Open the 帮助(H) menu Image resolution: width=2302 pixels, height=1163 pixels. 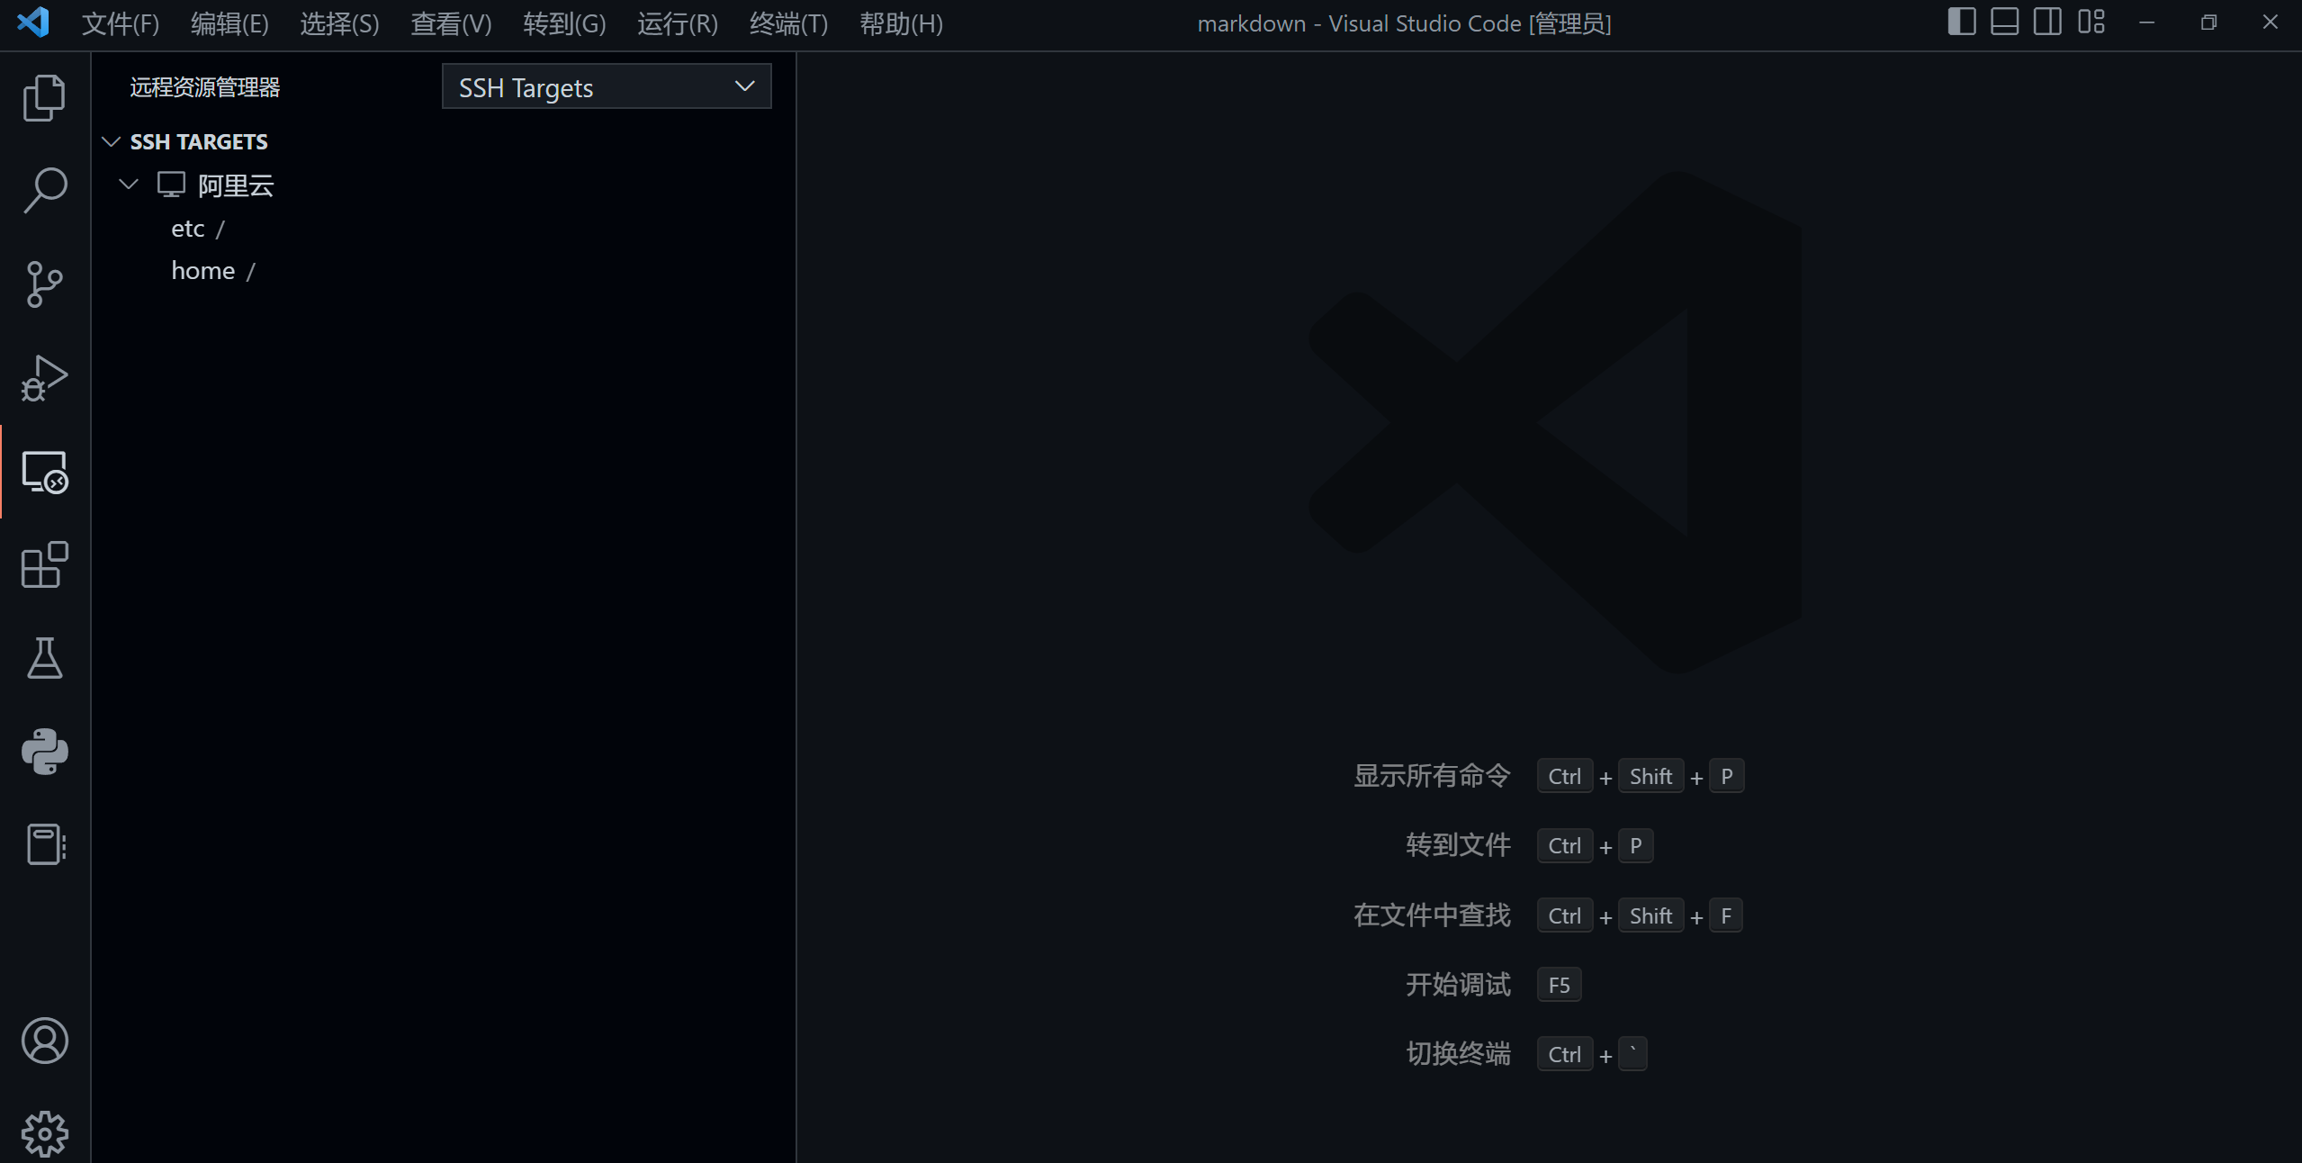pos(901,23)
